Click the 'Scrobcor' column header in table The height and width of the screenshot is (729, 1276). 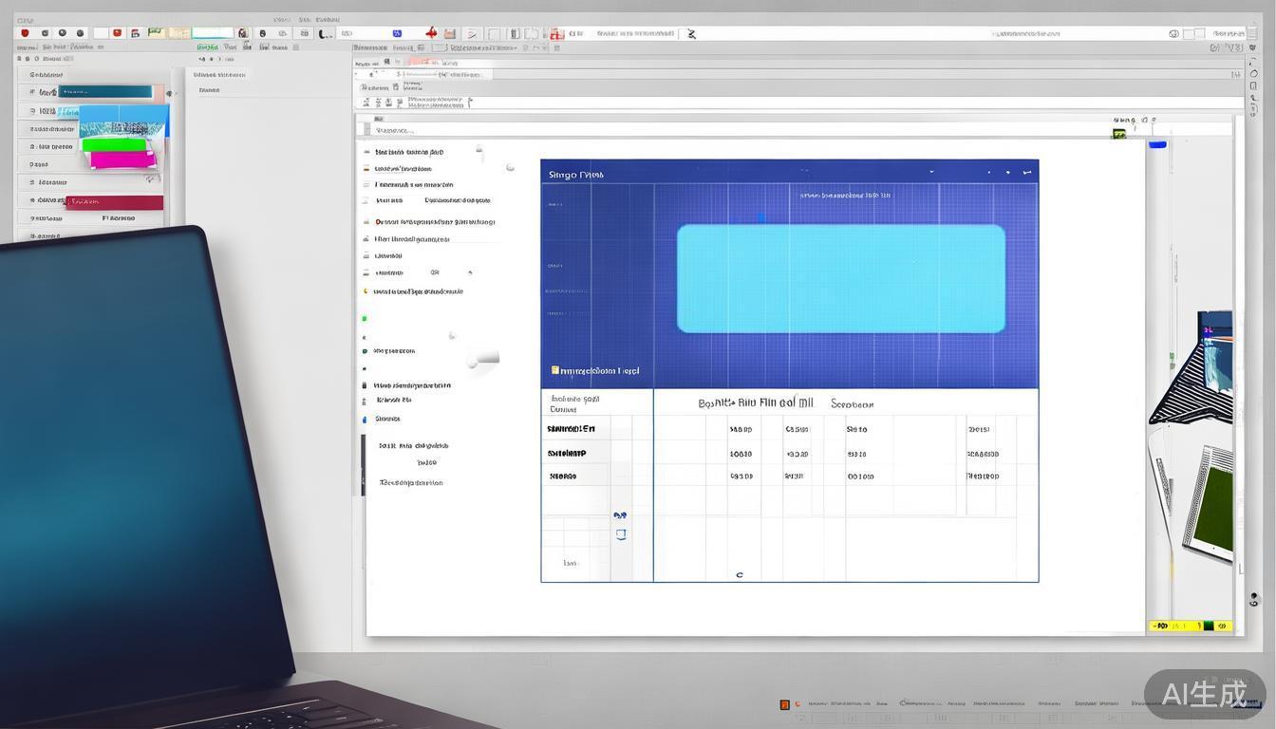(852, 404)
